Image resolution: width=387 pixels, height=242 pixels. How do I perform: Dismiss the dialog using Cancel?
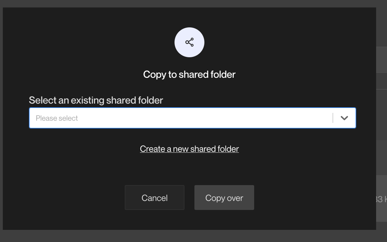click(x=154, y=197)
